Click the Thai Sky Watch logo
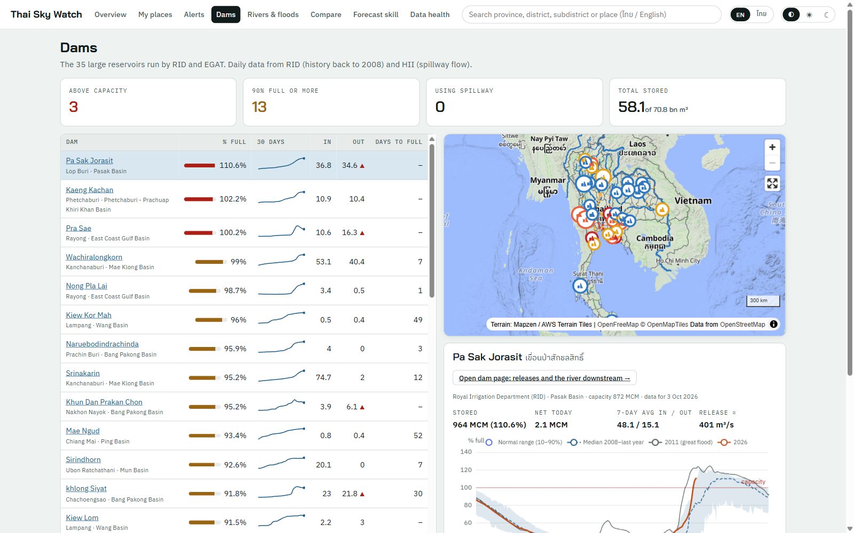This screenshot has width=854, height=533. [46, 14]
